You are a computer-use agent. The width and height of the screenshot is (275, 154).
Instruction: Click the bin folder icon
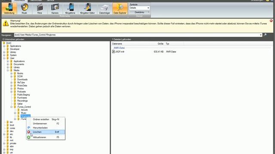8,122
